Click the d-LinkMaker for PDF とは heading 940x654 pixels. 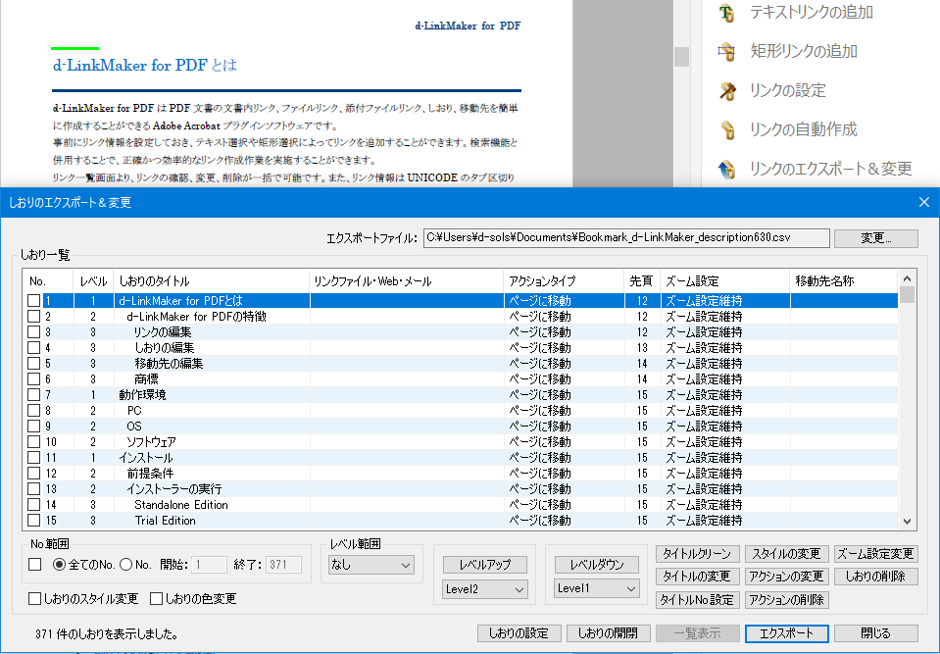(145, 65)
